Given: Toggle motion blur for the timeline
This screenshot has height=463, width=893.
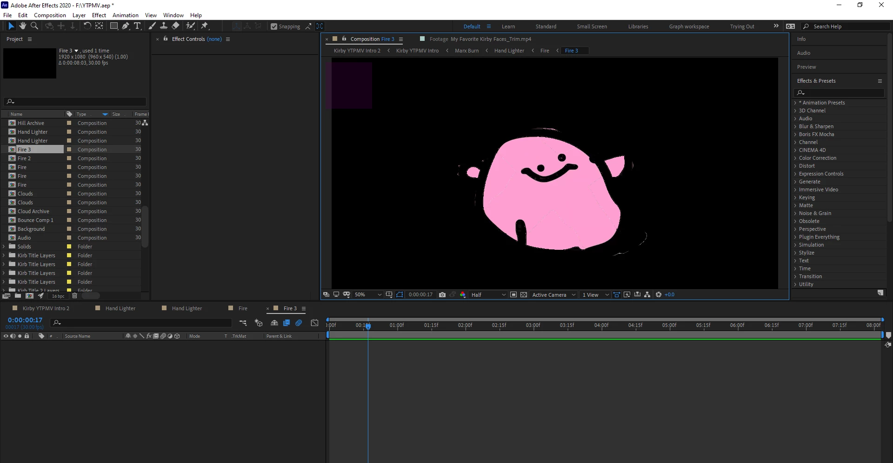Looking at the screenshot, I should pos(299,323).
